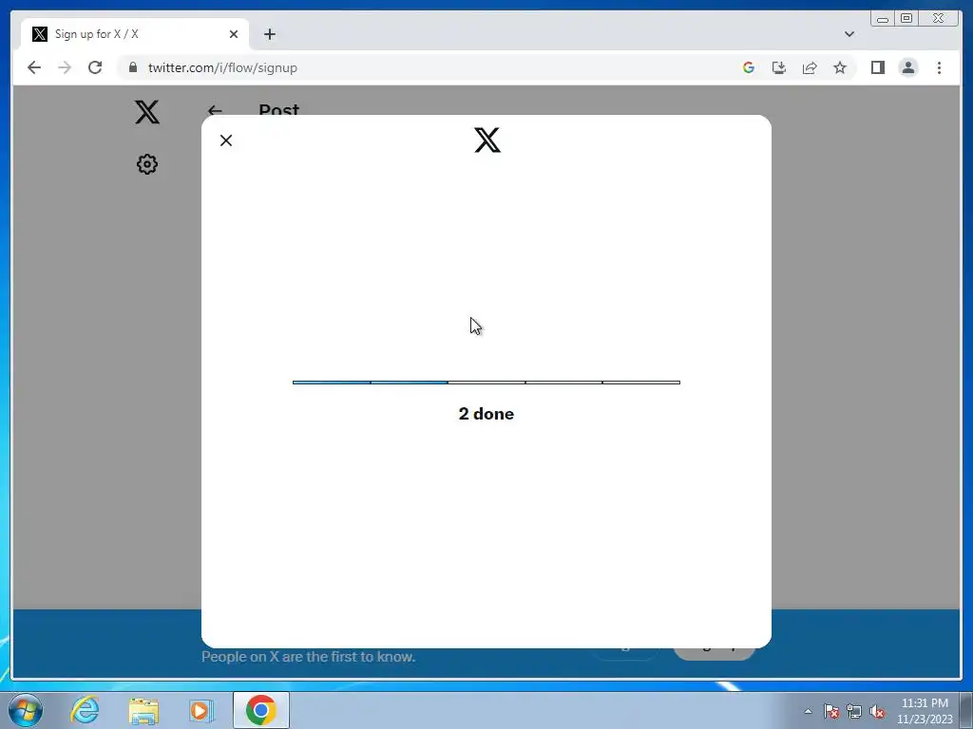Minimize the Chrome window

[x=883, y=19]
